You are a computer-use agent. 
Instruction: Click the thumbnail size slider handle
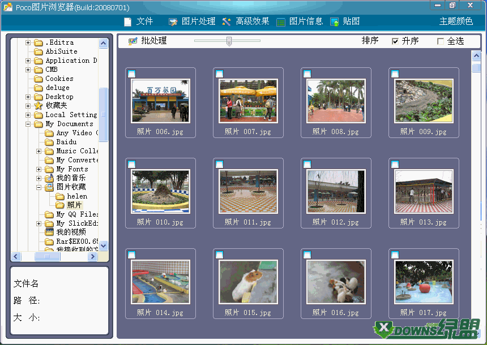point(229,41)
